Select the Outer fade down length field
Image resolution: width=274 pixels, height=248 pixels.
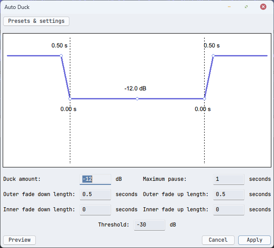(x=95, y=194)
